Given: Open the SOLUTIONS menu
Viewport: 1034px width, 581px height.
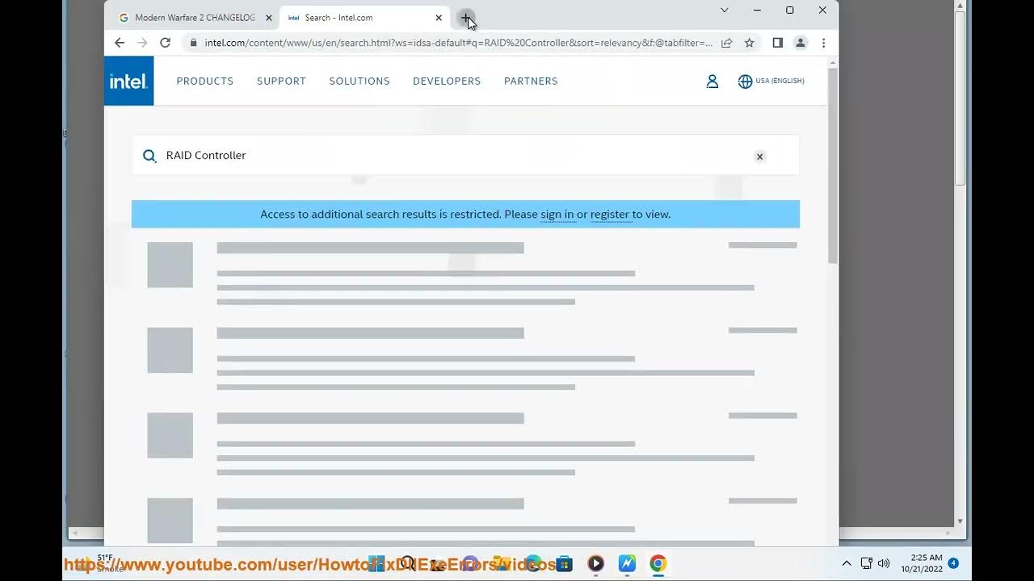Looking at the screenshot, I should (x=359, y=81).
